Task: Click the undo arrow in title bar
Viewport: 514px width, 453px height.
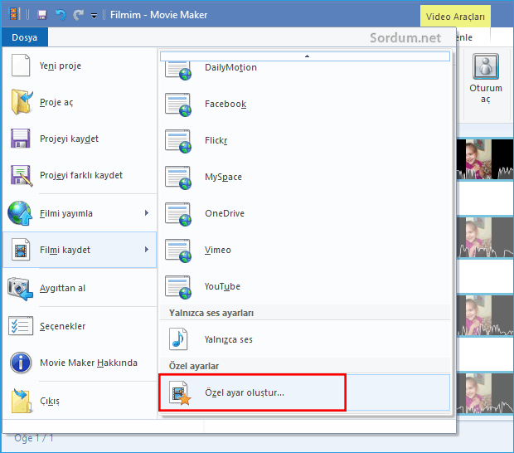Action: (x=61, y=15)
